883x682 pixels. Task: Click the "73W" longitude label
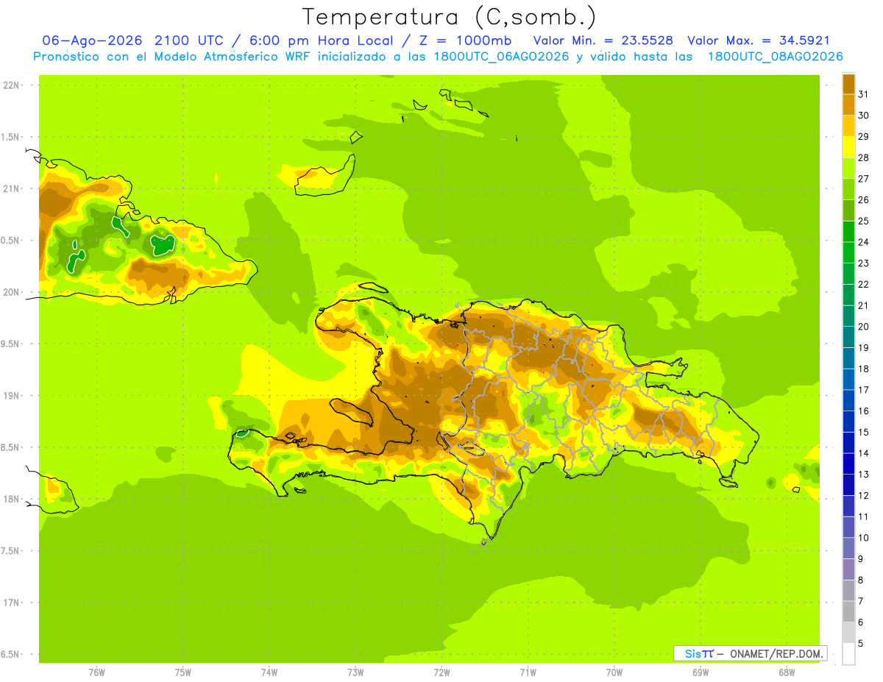(355, 672)
